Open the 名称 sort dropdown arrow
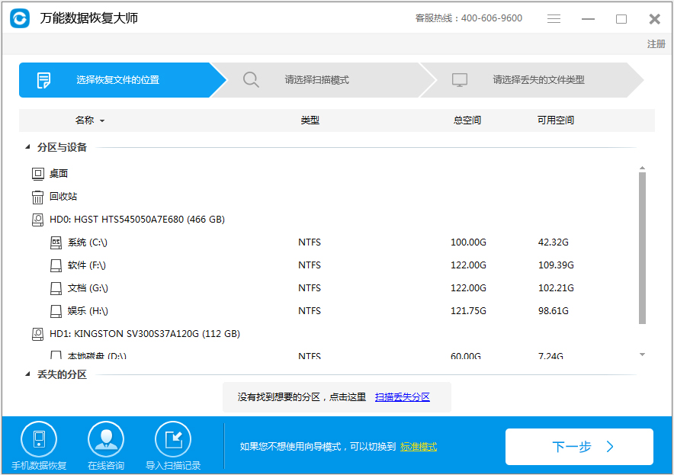This screenshot has width=674, height=475. [101, 120]
